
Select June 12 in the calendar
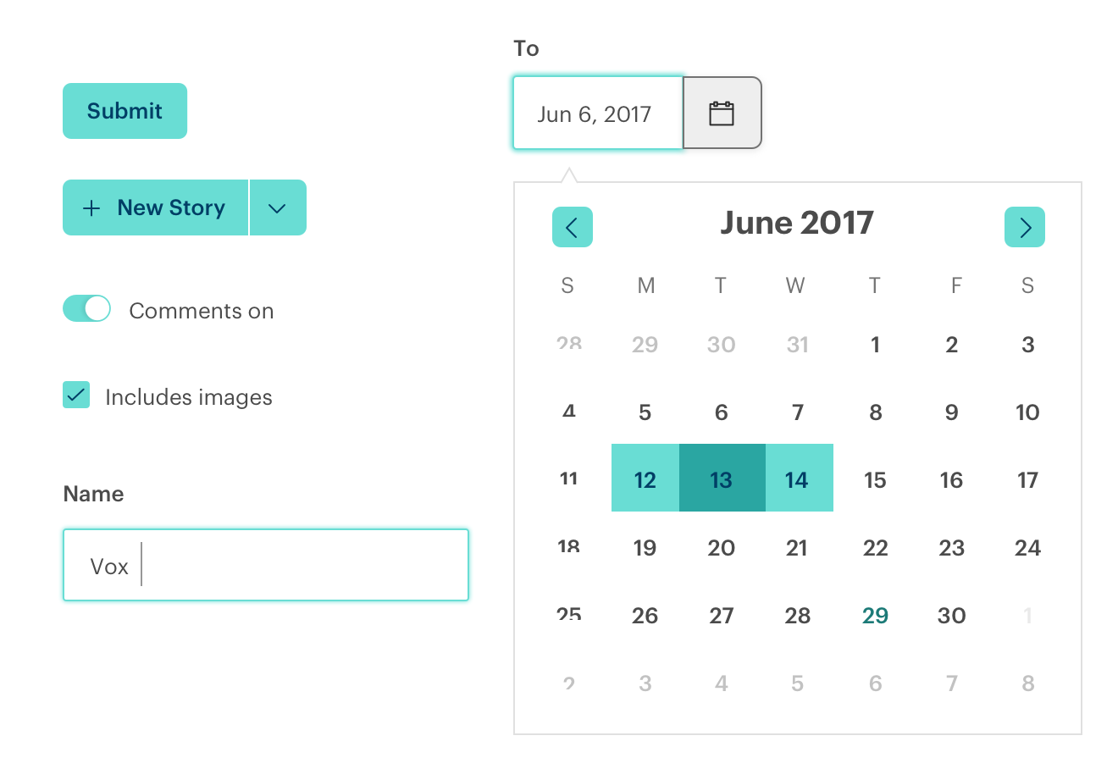(645, 479)
